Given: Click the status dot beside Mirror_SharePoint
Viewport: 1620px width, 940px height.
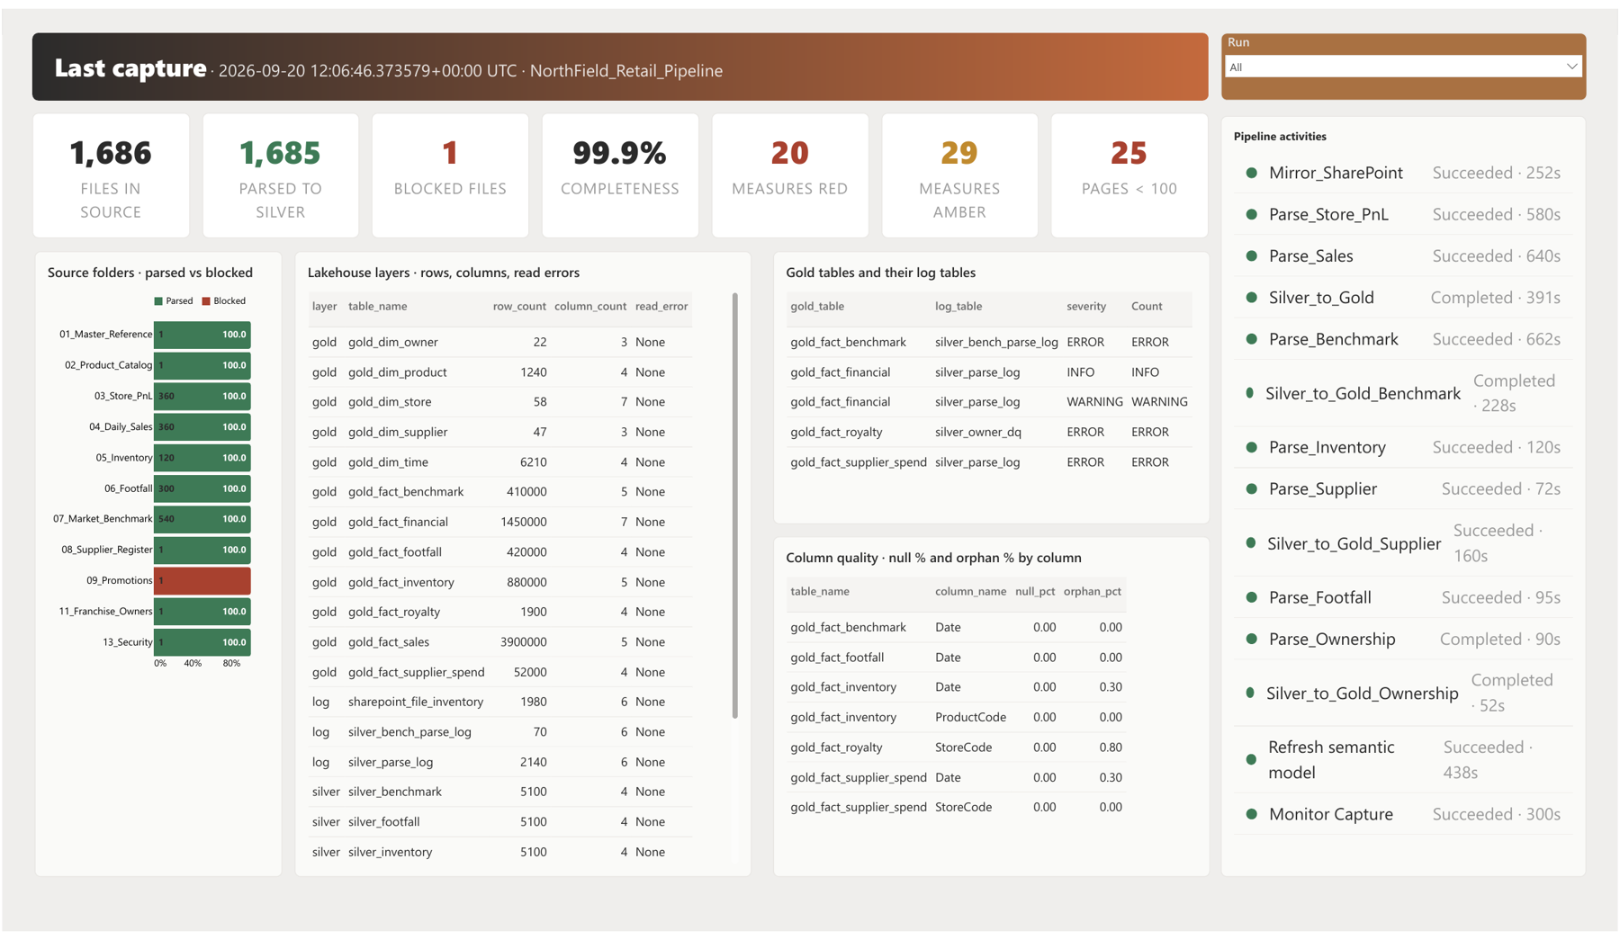Looking at the screenshot, I should coord(1251,173).
